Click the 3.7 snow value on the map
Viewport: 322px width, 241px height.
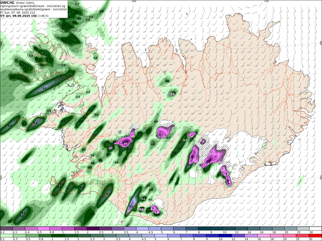126,144
